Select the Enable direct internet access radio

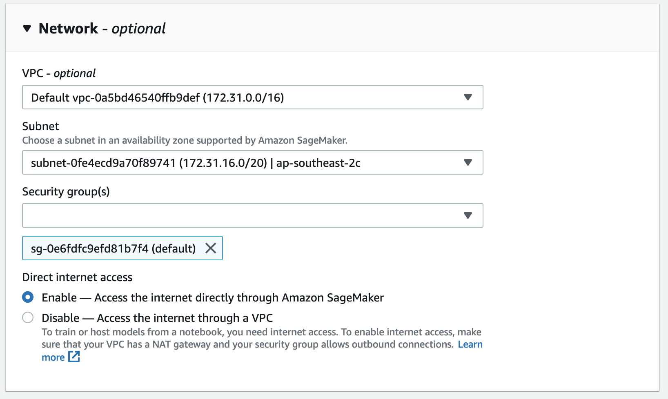point(28,297)
